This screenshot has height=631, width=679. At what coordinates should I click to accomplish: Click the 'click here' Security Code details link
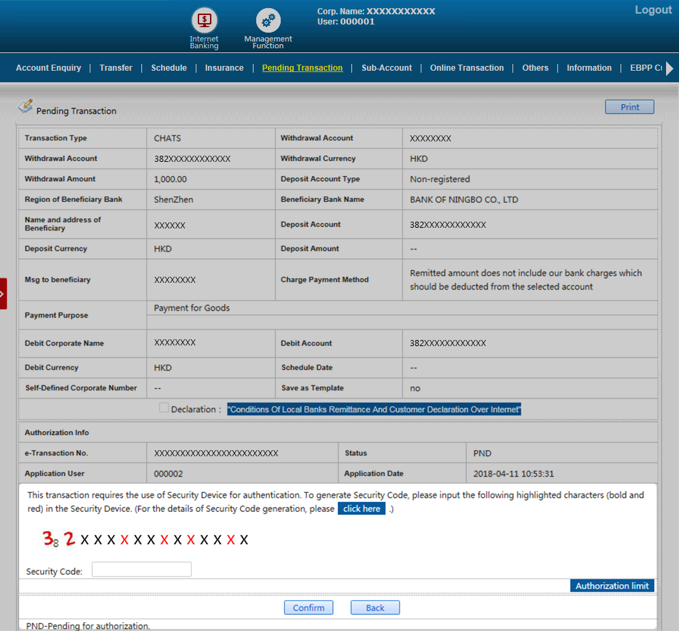point(362,509)
